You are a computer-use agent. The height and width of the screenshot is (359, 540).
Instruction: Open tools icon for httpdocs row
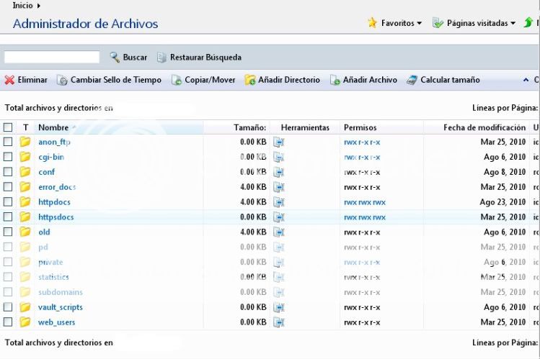click(x=279, y=202)
